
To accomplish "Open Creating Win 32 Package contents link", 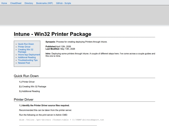I will coord(26,51).
